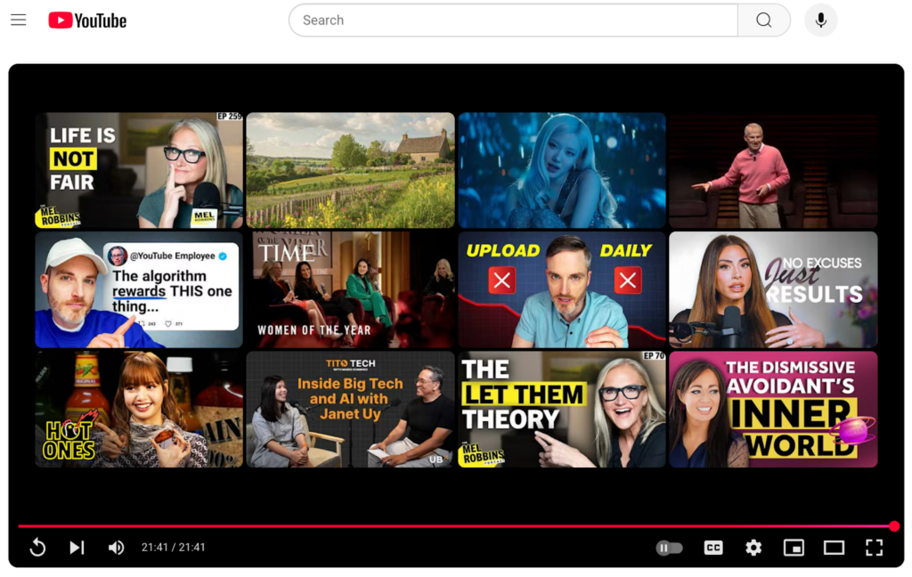Screen dimensions: 912x577
Task: Enable miniplayer mode
Action: tap(794, 548)
